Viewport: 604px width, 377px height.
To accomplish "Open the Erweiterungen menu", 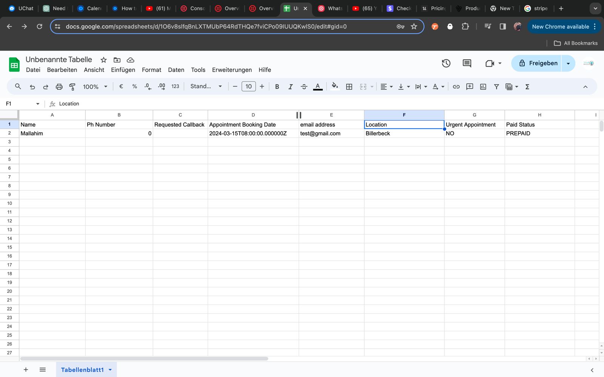I will (232, 70).
